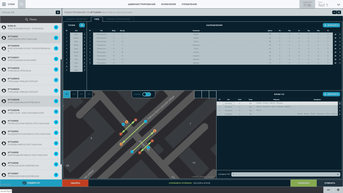Viewport: 343px width, 193px height.
Task: Expand the user TesT T. menu chevron
Action: (338, 5)
